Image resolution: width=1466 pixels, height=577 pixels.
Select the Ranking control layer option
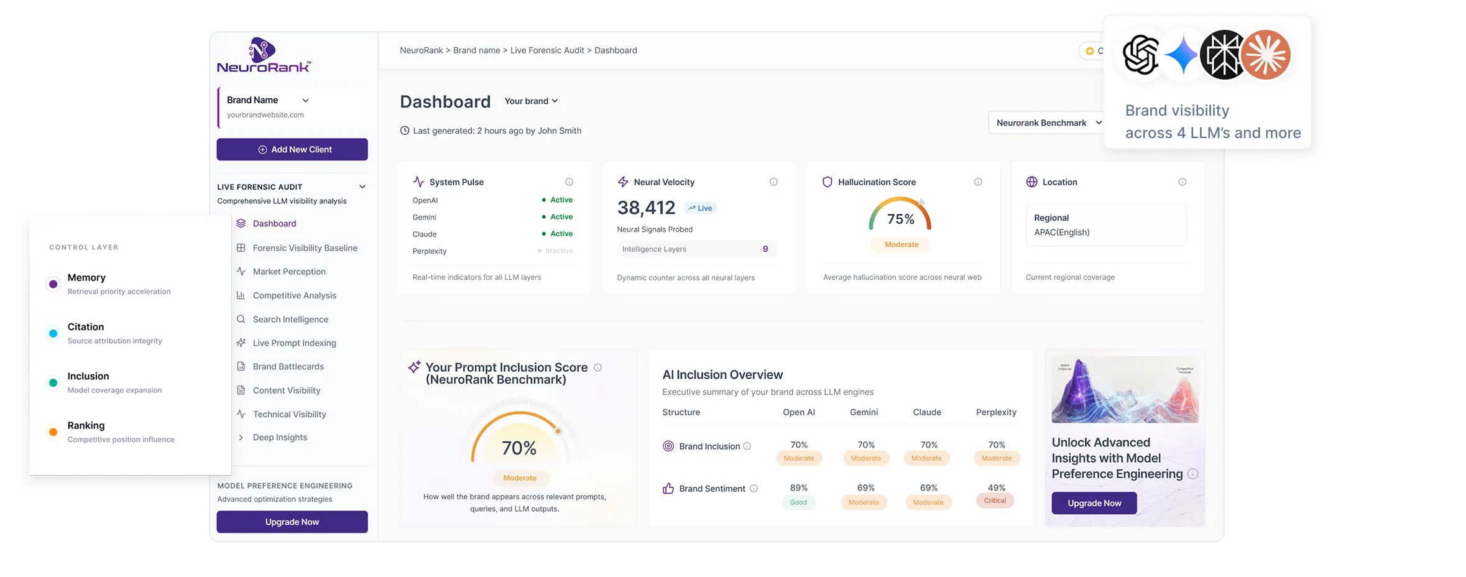tap(86, 432)
